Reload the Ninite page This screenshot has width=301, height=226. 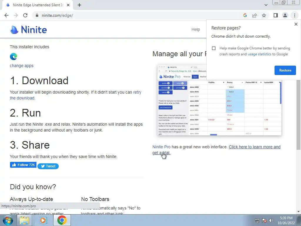tap(25, 15)
